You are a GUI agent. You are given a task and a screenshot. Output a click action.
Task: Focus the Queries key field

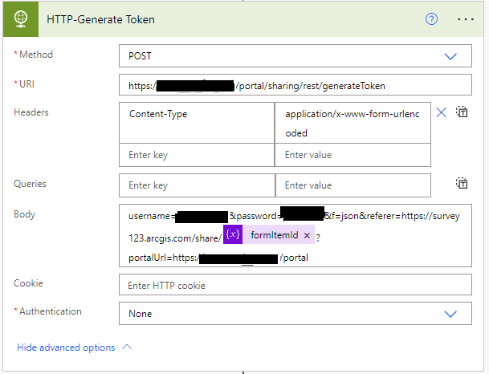point(196,185)
